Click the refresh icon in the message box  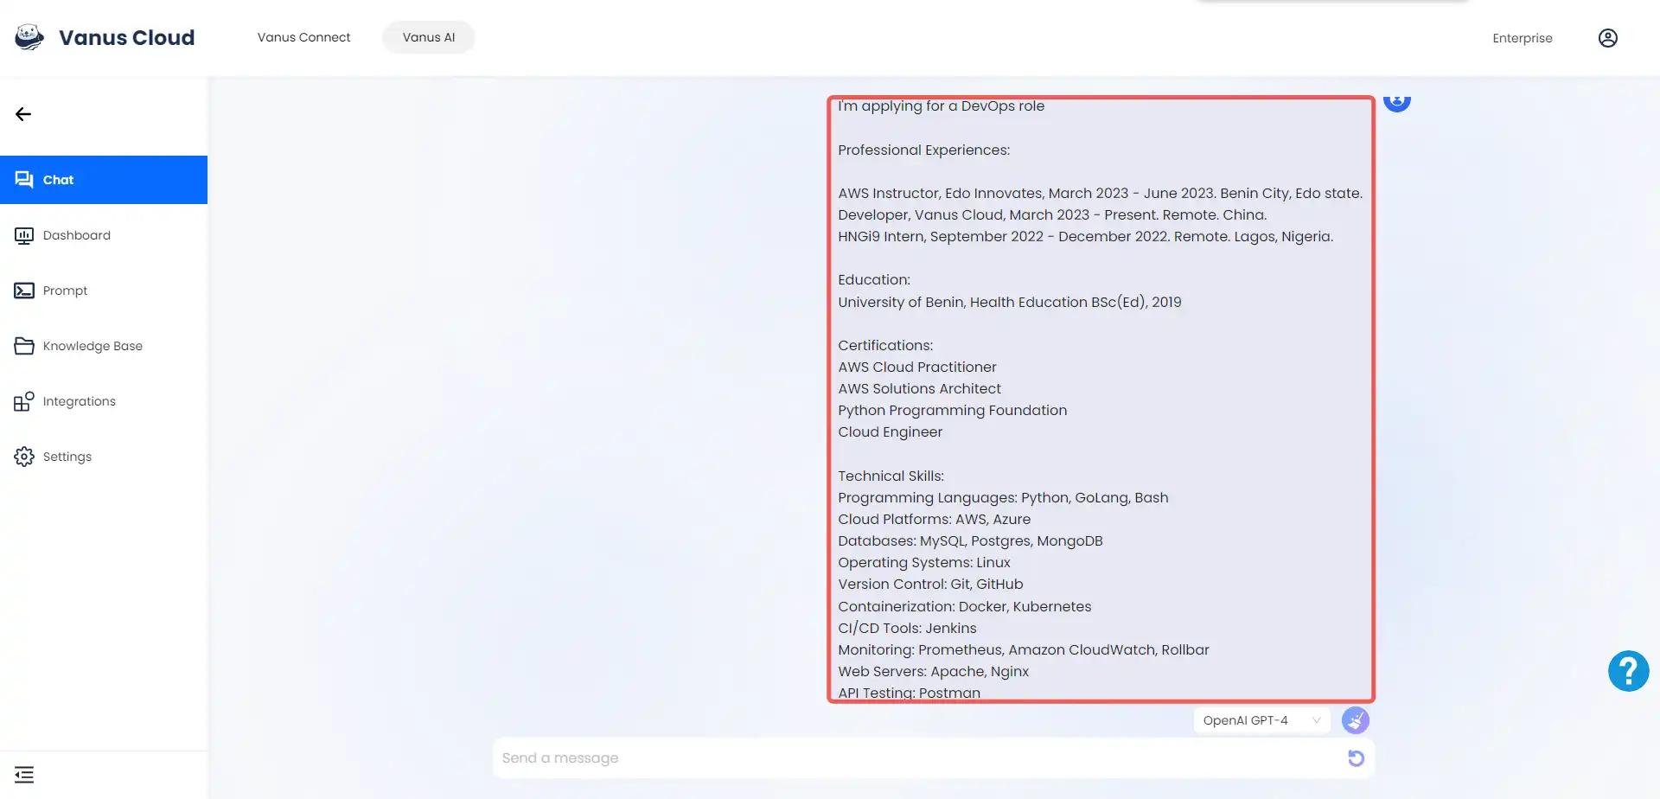click(x=1356, y=758)
